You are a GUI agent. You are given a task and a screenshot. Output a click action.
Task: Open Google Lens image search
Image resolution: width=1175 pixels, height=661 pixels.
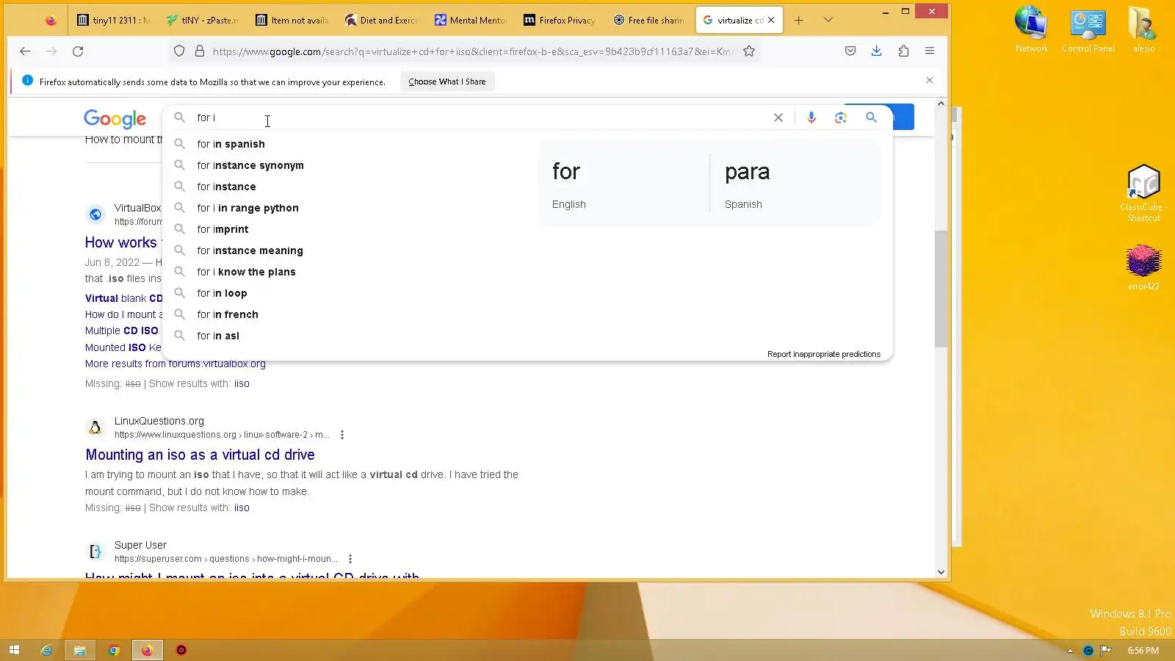(x=841, y=118)
